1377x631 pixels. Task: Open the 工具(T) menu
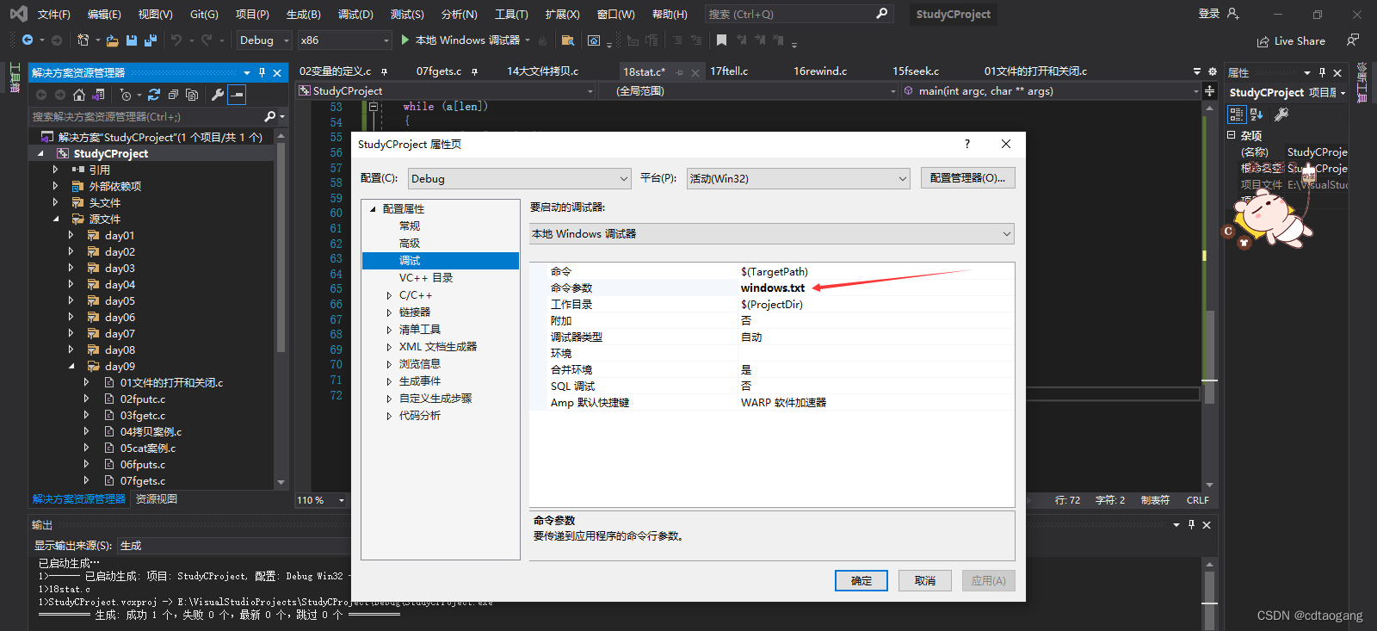click(511, 15)
